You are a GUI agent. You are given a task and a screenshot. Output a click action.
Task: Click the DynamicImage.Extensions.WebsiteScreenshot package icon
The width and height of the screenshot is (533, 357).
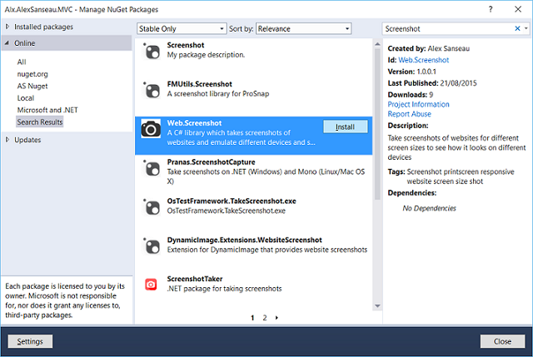pyautogui.click(x=152, y=246)
